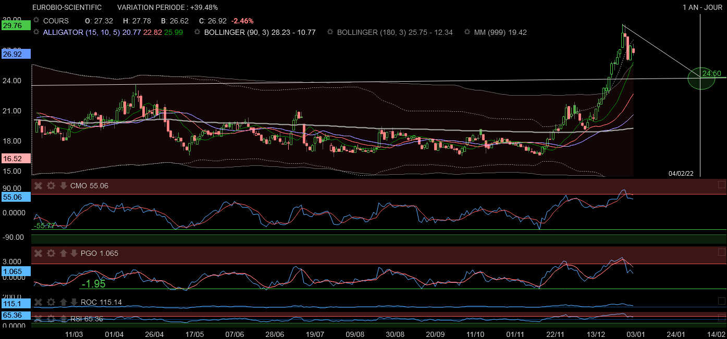Move the CMO panel down

[x=63, y=186]
